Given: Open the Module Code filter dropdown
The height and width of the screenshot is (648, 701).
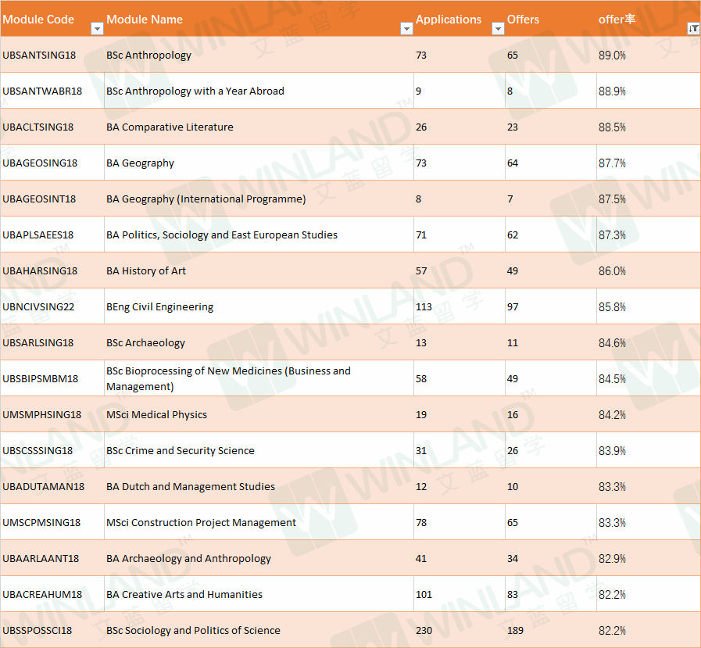Looking at the screenshot, I should click(97, 29).
